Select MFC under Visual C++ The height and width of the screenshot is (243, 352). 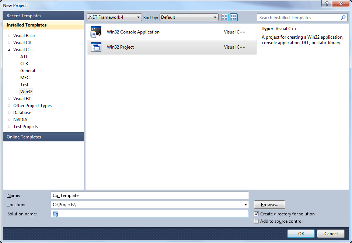coord(25,78)
